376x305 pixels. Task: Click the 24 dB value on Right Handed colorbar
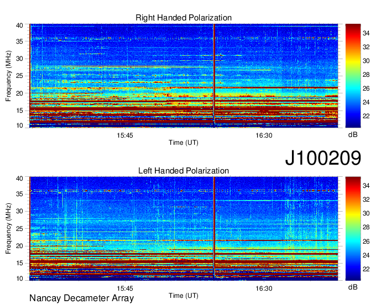pyautogui.click(x=366, y=103)
